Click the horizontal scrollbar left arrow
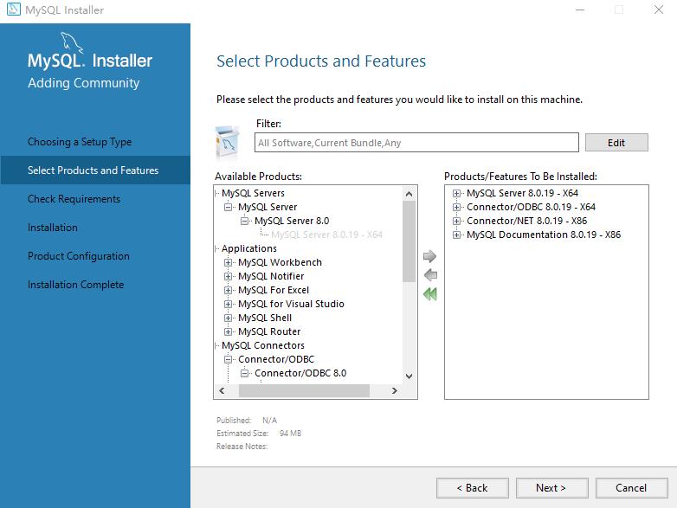The image size is (677, 508). [222, 390]
